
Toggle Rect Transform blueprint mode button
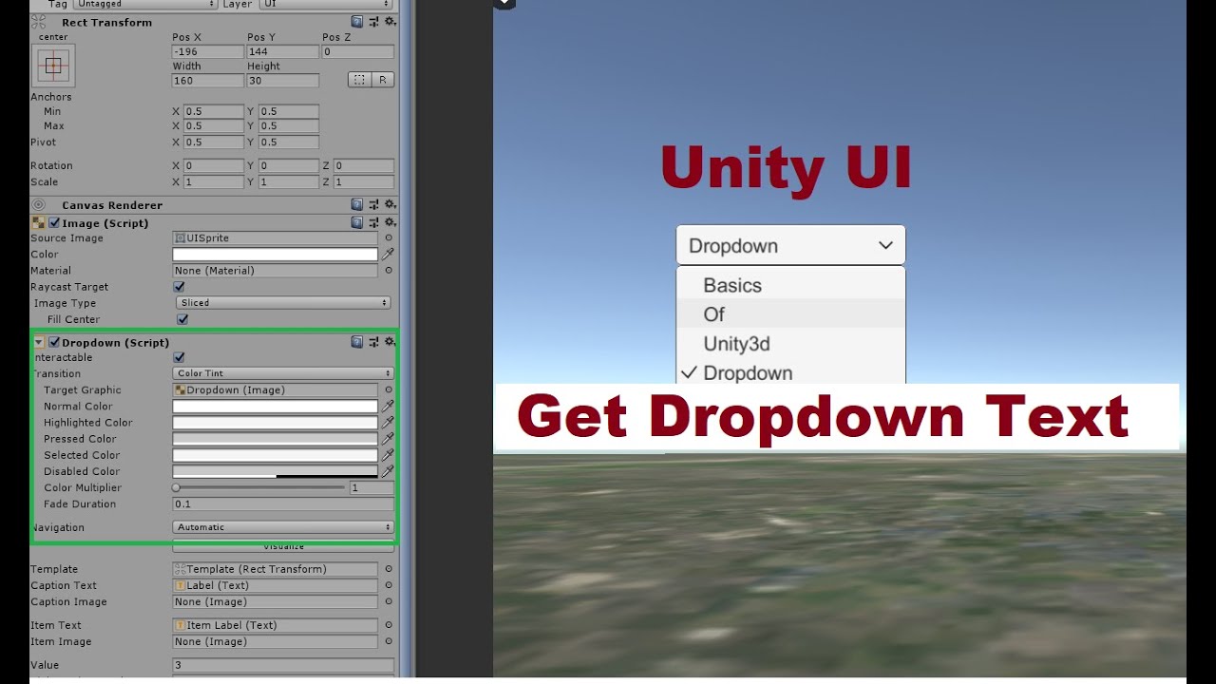(x=359, y=80)
